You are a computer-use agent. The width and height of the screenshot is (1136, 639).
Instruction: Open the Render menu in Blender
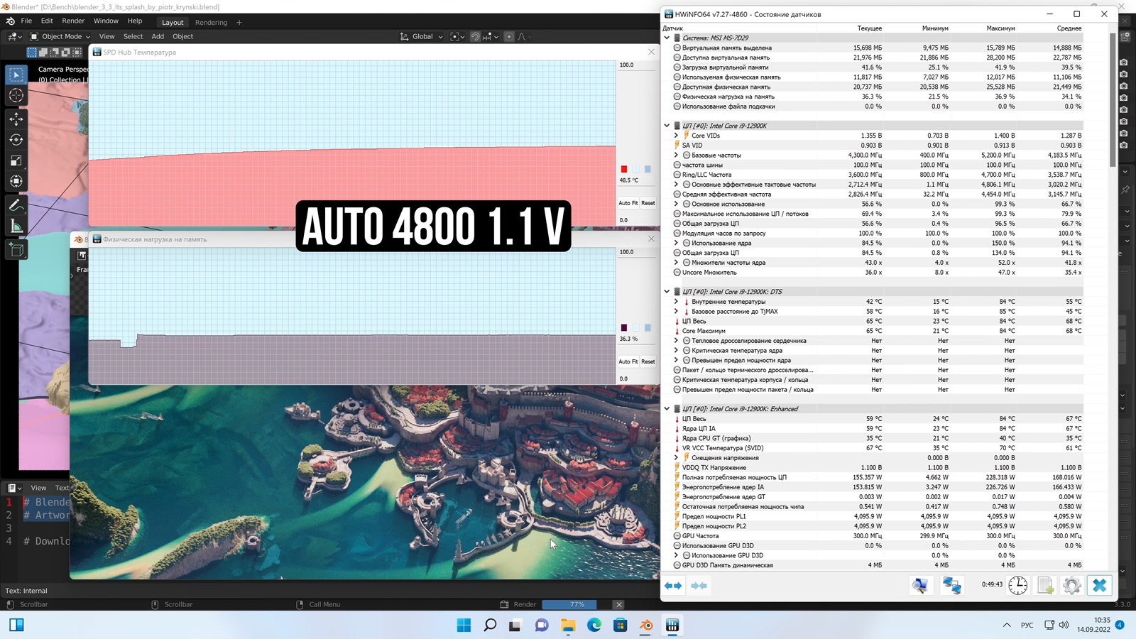click(x=72, y=21)
